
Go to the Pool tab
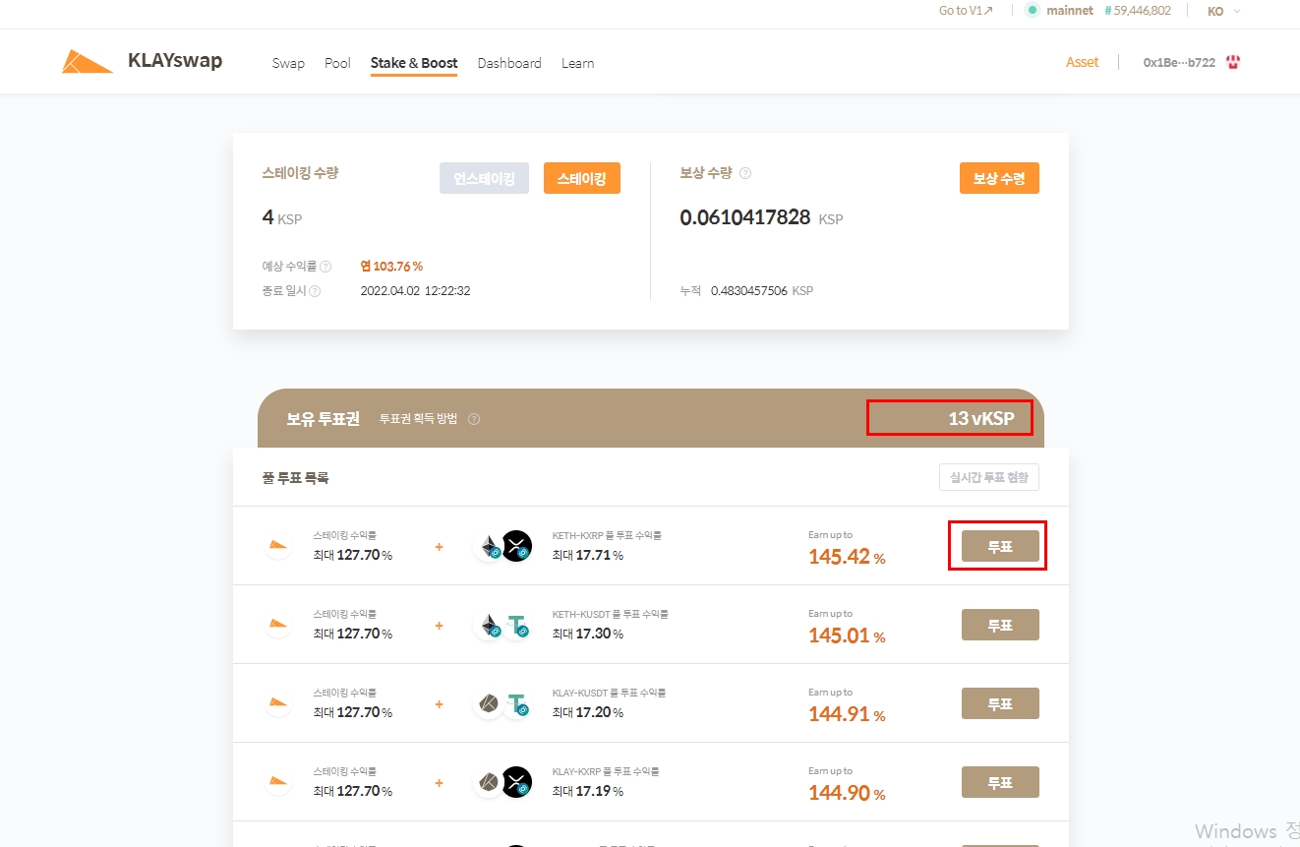[337, 63]
